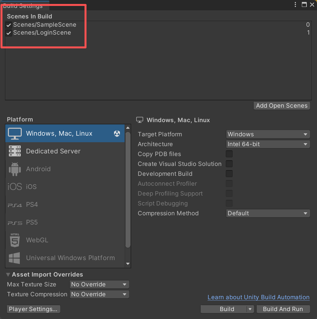Click the WebGL HTML5 shield icon
The height and width of the screenshot is (319, 317).
click(15, 240)
